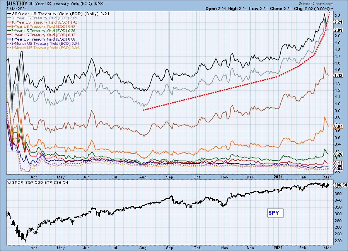Screen dimensions: 348x251
Task: Click the StockCharts.com label
Action: click(x=316, y=3)
